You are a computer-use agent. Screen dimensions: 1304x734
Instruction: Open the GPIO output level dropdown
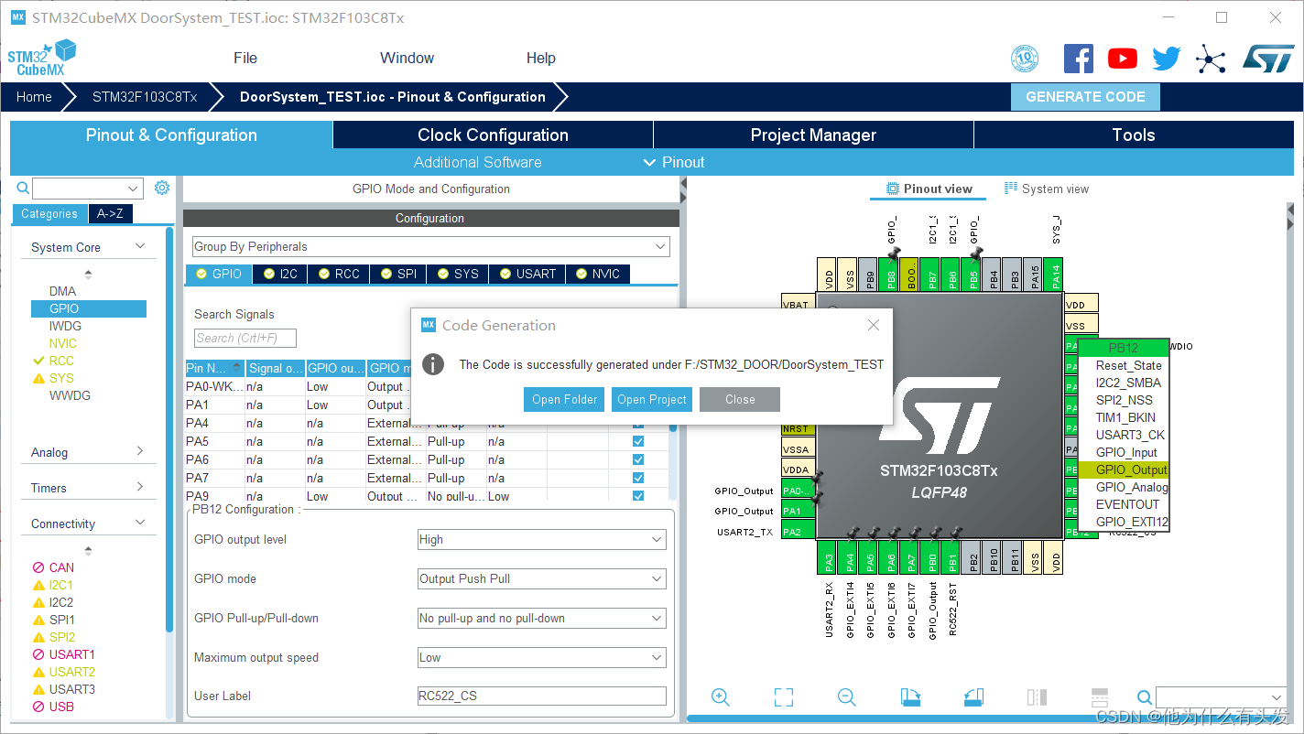541,539
